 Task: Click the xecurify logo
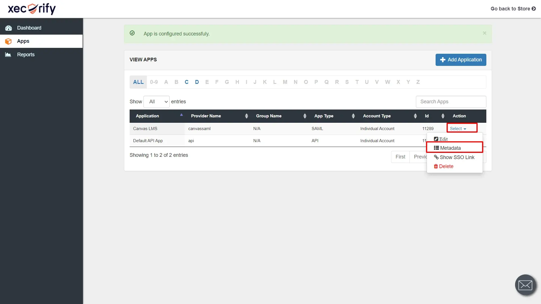pos(32,9)
